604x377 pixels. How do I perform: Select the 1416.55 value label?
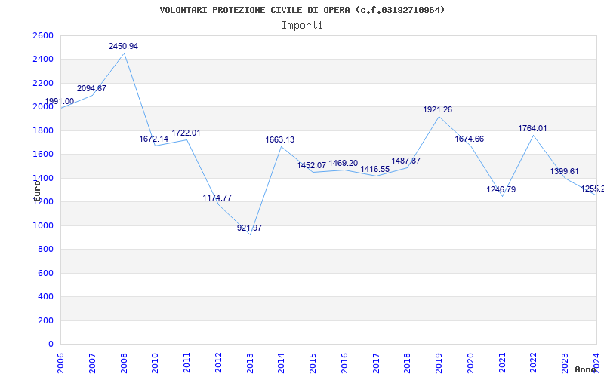point(374,169)
